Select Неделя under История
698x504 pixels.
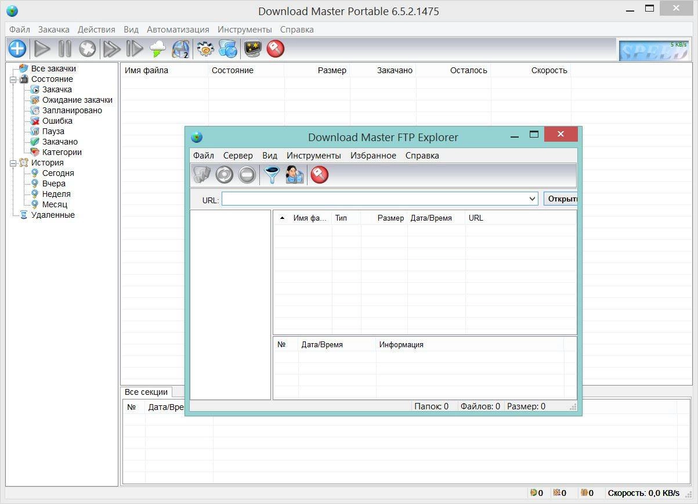click(56, 194)
